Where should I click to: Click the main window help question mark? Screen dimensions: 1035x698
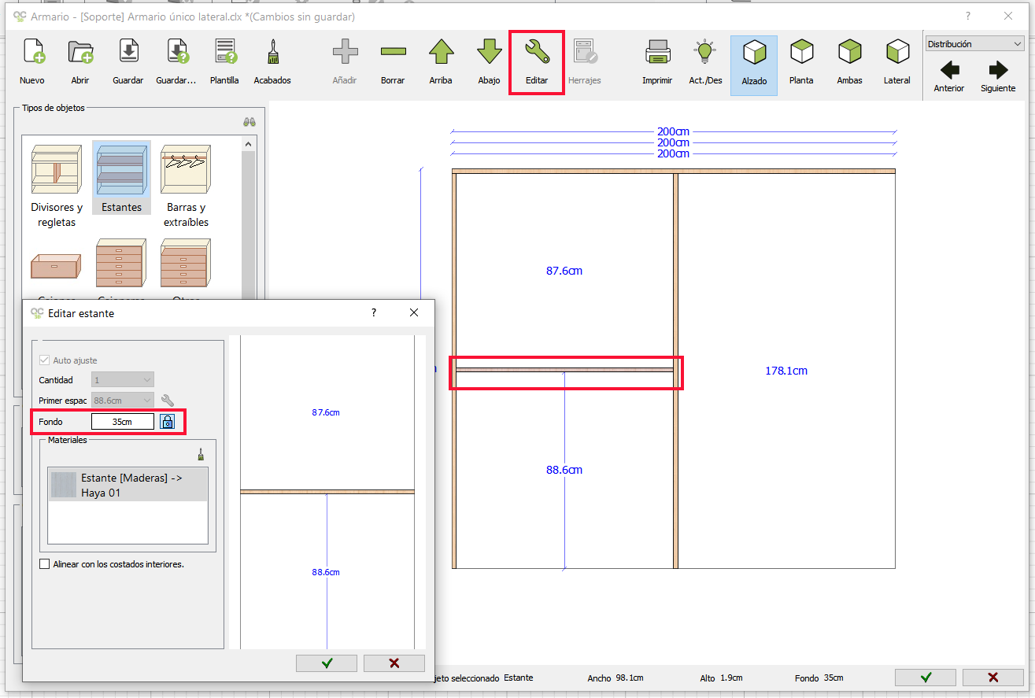(x=968, y=16)
